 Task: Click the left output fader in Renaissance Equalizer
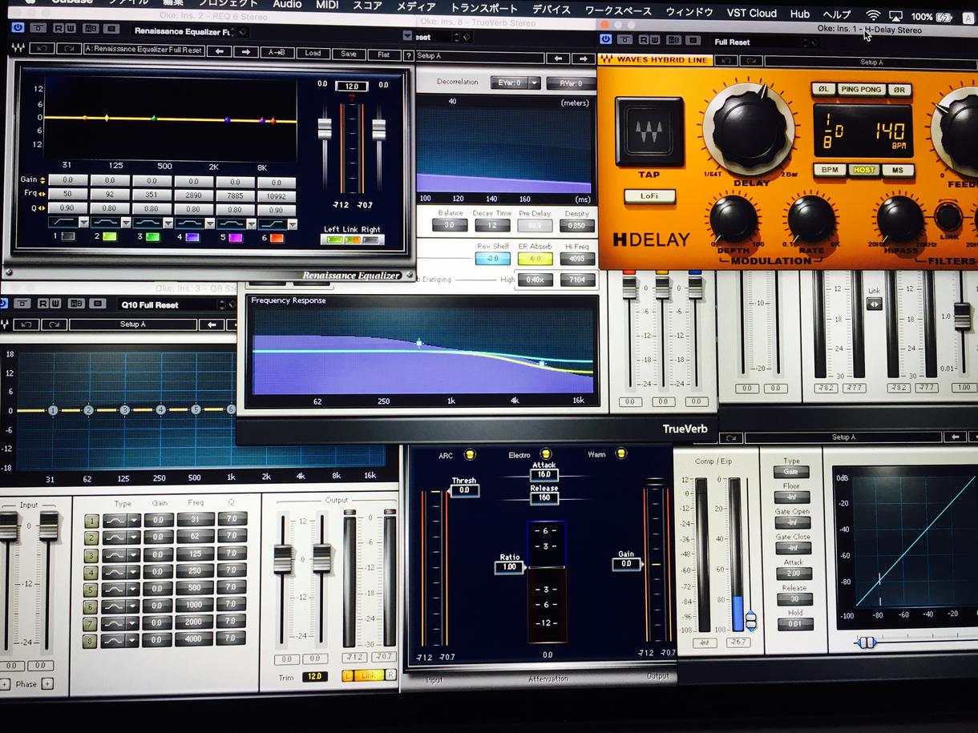[x=324, y=128]
